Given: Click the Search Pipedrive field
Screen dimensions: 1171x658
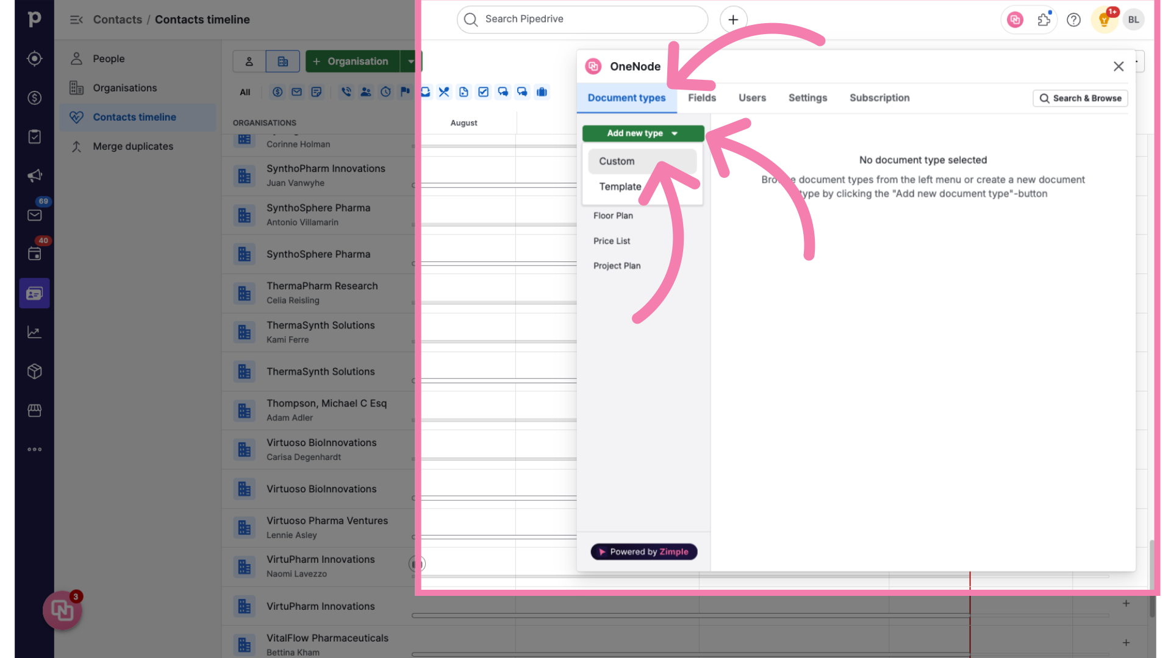Looking at the screenshot, I should (x=582, y=19).
